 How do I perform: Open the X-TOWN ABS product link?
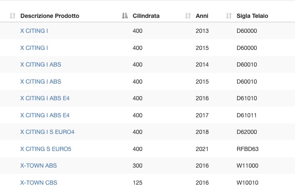point(39,166)
